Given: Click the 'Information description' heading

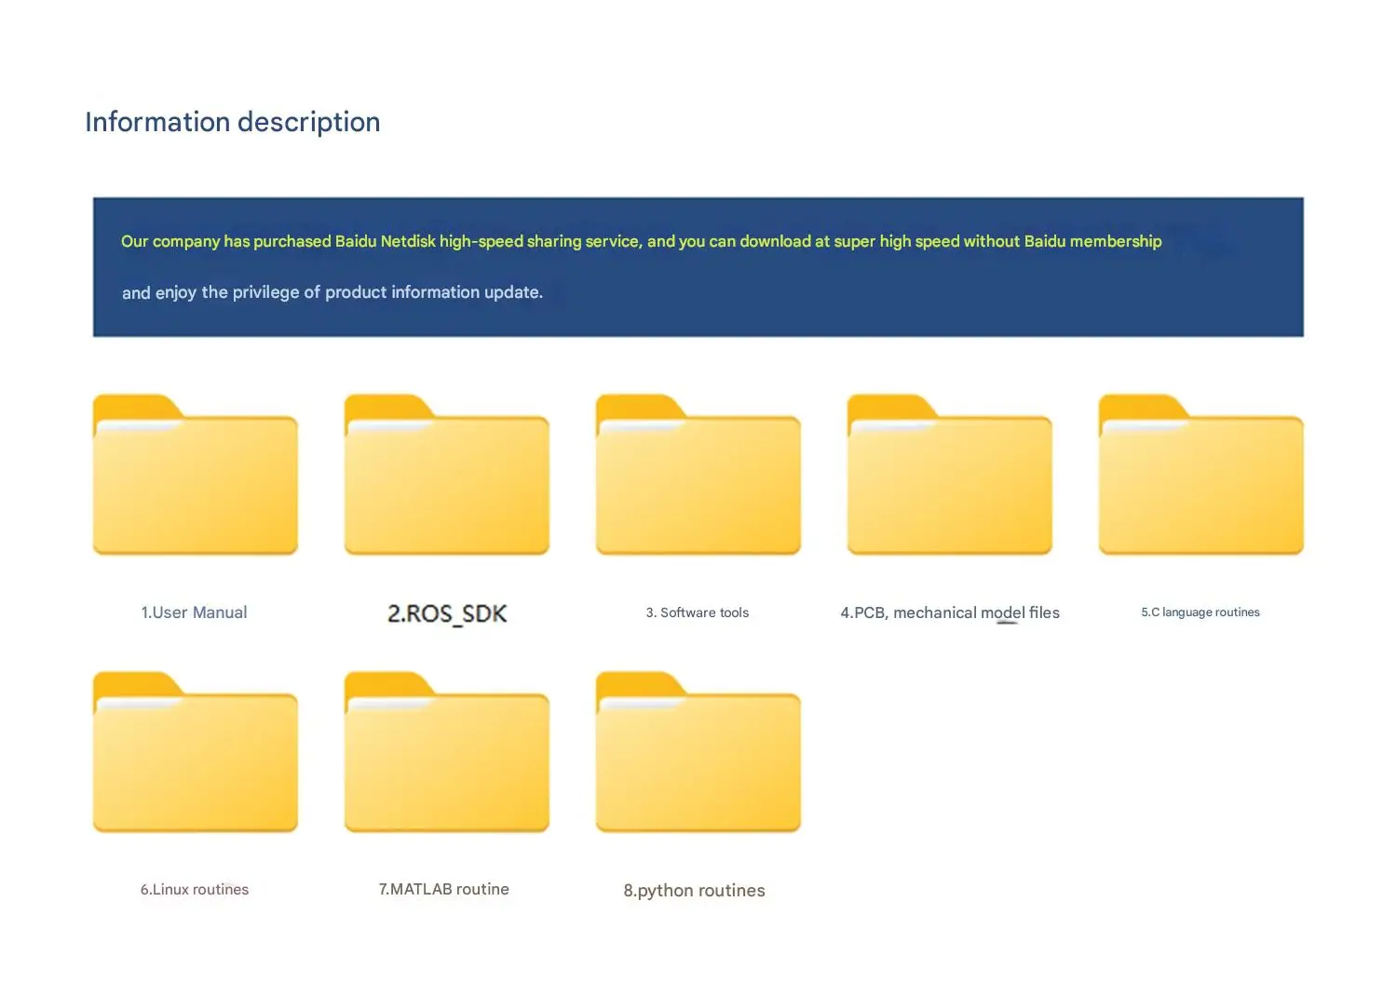Looking at the screenshot, I should click(x=233, y=122).
